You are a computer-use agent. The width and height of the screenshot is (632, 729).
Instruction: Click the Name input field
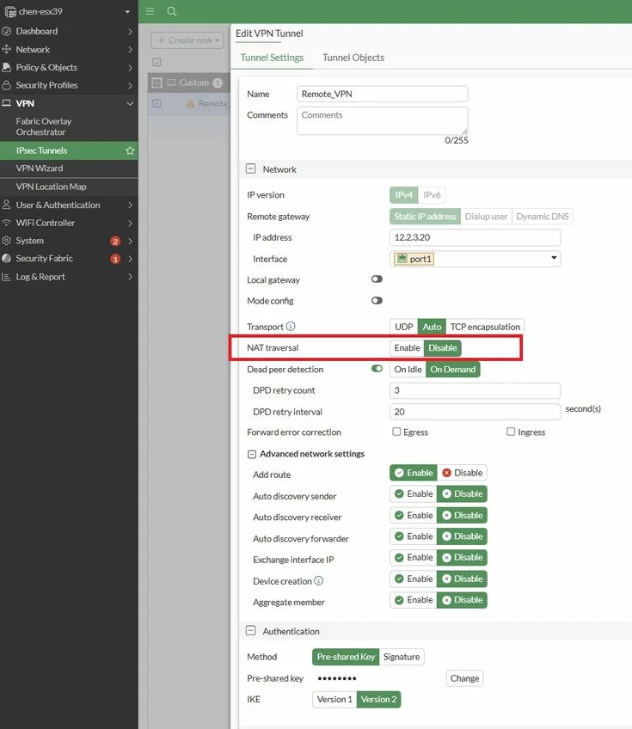[383, 94]
